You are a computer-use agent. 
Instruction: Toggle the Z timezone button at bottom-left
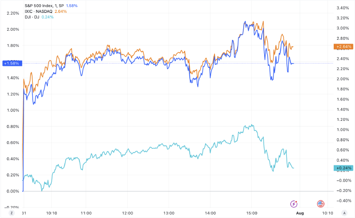11,213
